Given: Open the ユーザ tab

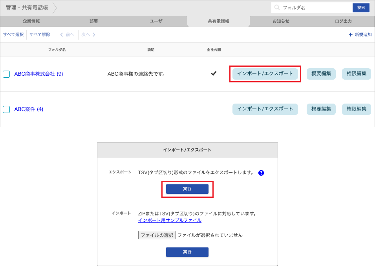Looking at the screenshot, I should coord(156,21).
